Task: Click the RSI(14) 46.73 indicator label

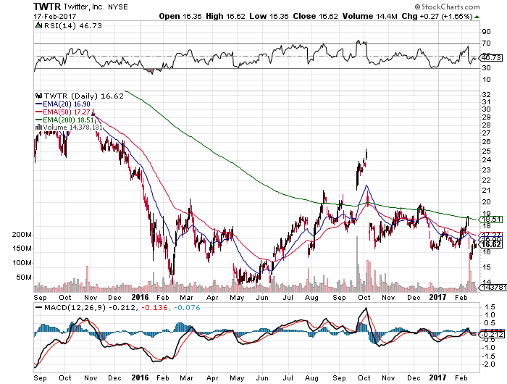Action: click(72, 25)
